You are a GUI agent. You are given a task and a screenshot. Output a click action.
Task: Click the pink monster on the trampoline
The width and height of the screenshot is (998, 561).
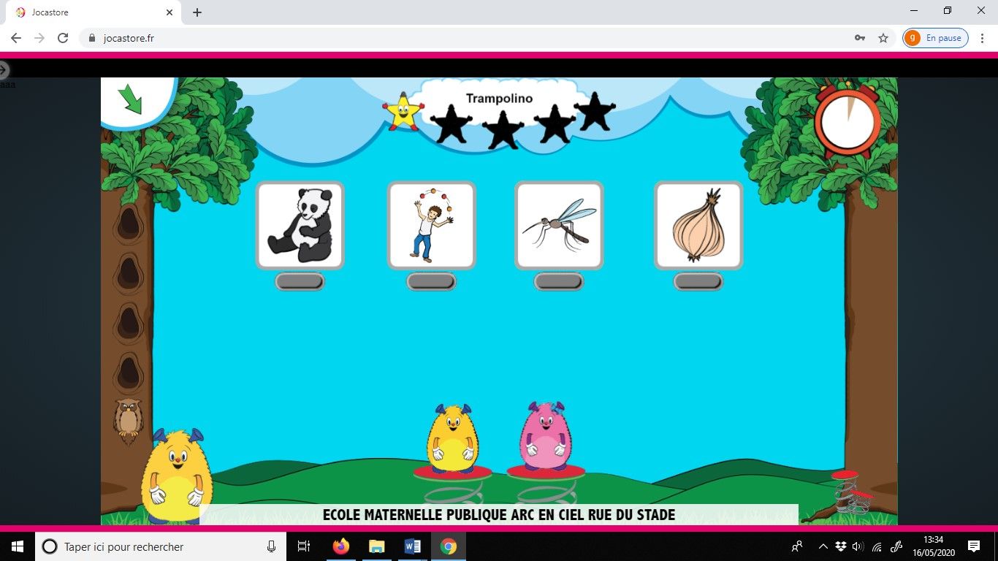click(545, 438)
